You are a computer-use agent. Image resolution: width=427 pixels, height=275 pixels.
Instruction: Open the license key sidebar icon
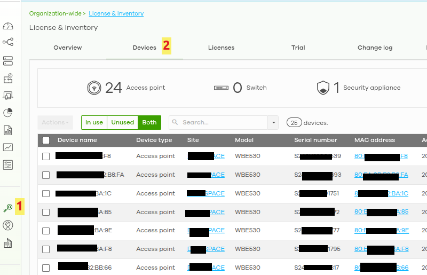tap(8, 208)
